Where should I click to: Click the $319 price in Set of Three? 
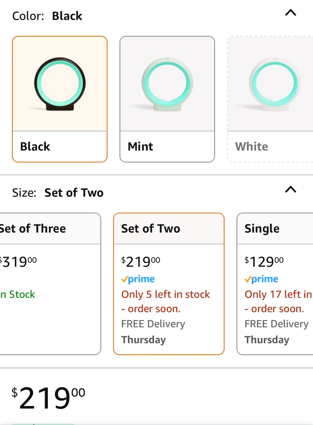click(x=18, y=262)
